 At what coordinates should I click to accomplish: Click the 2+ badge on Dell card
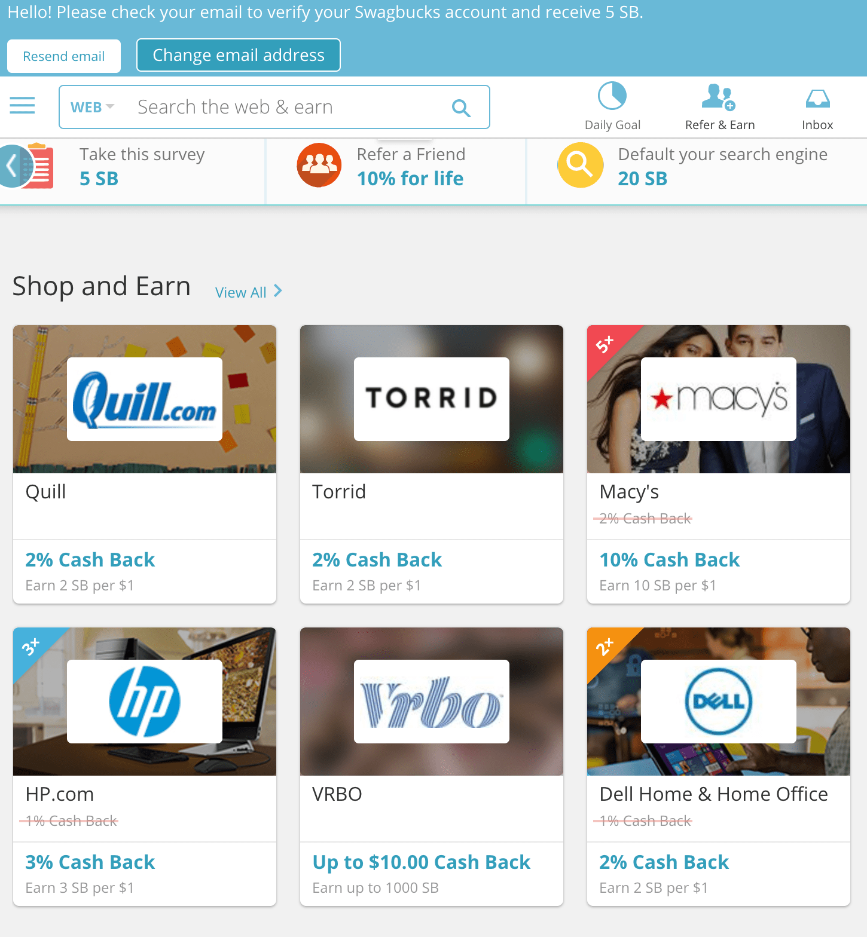[x=605, y=647]
